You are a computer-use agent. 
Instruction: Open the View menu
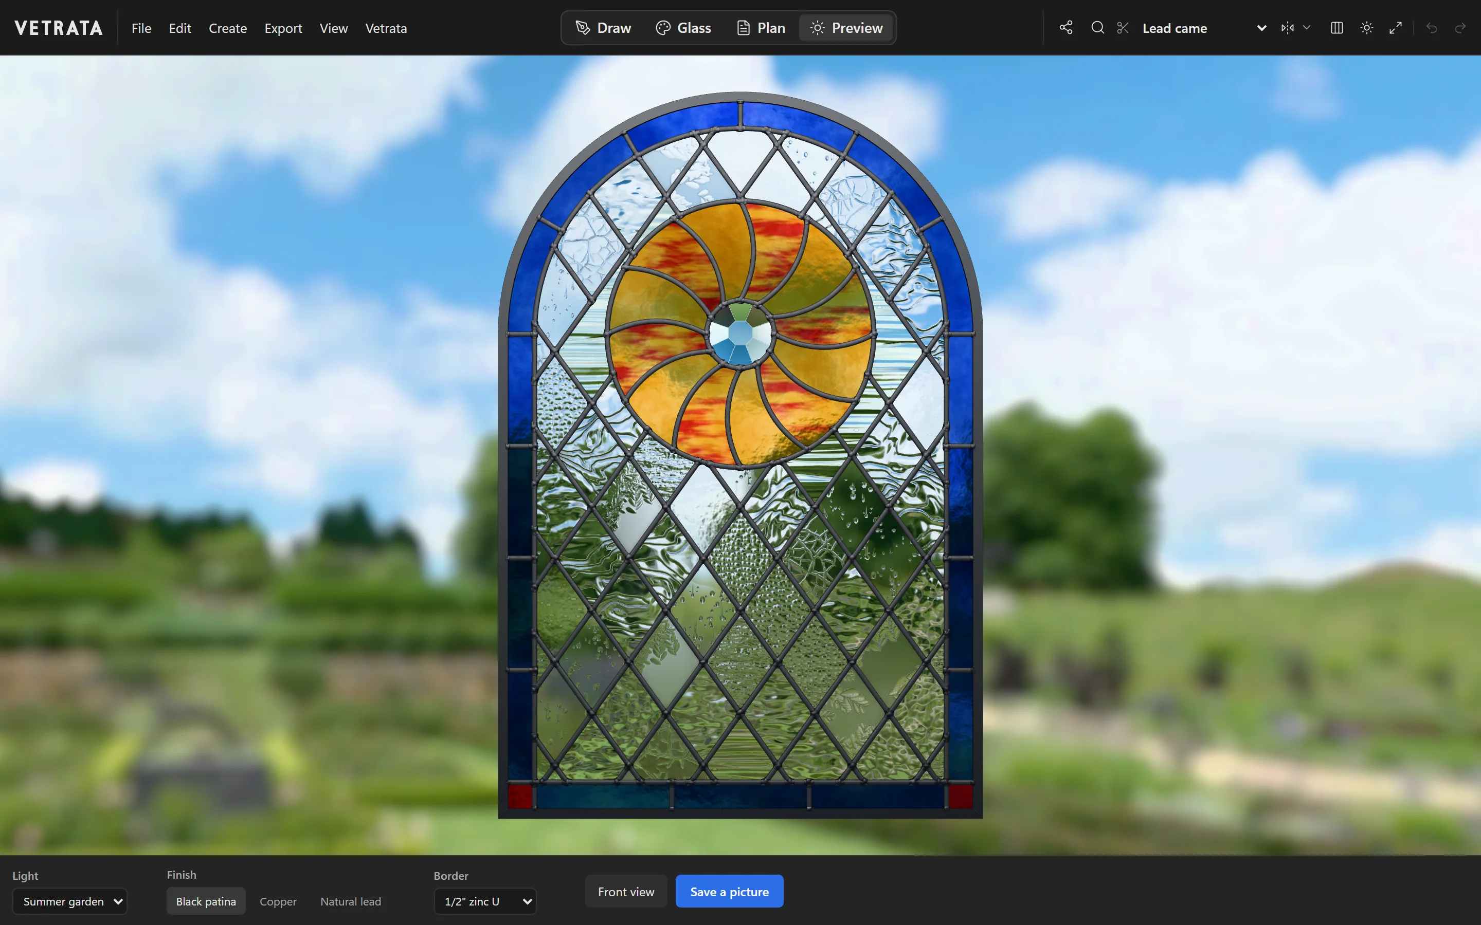[x=334, y=28]
